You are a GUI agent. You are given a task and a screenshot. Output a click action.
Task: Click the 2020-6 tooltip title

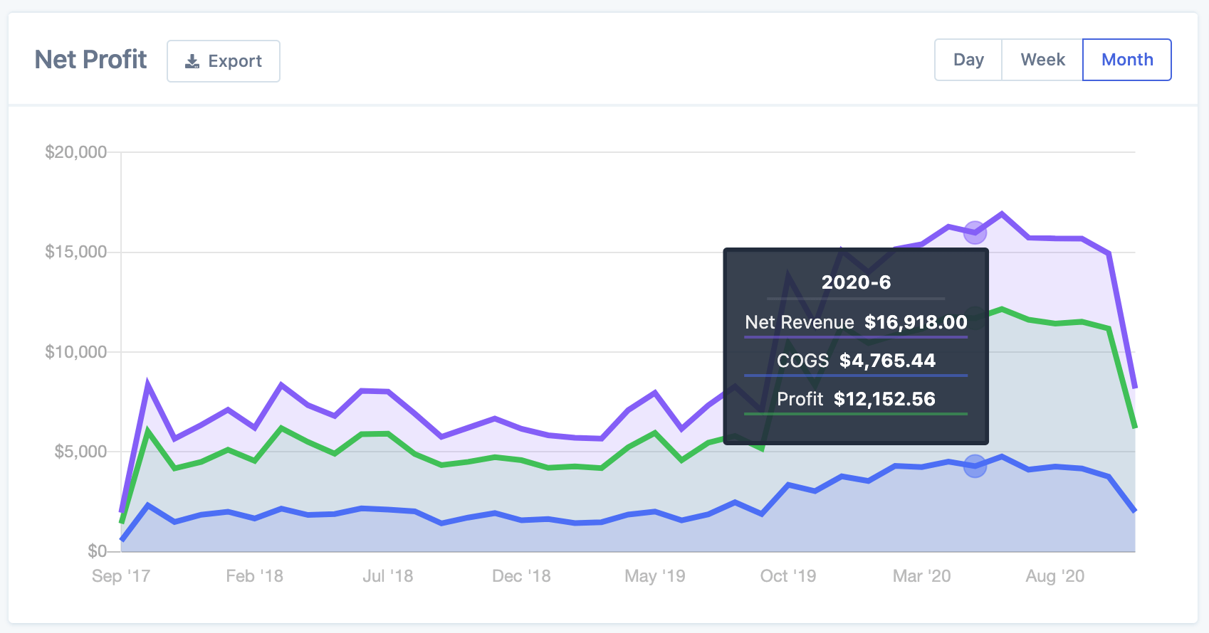pyautogui.click(x=856, y=282)
